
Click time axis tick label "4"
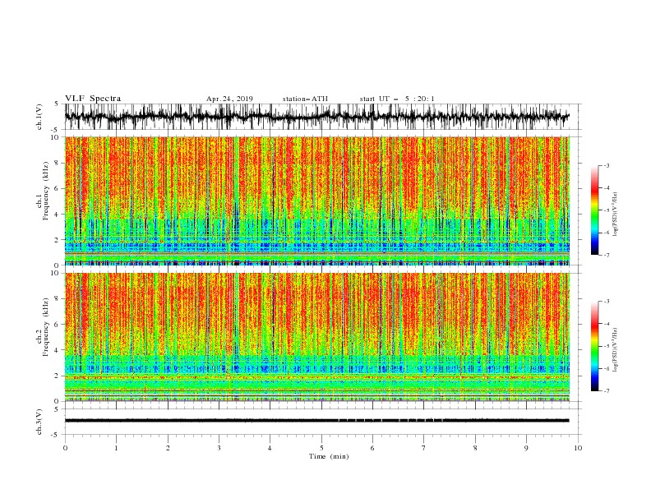pyautogui.click(x=270, y=448)
